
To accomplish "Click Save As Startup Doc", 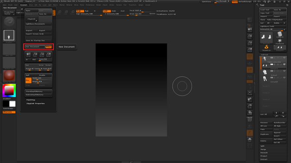I will 38,41.
